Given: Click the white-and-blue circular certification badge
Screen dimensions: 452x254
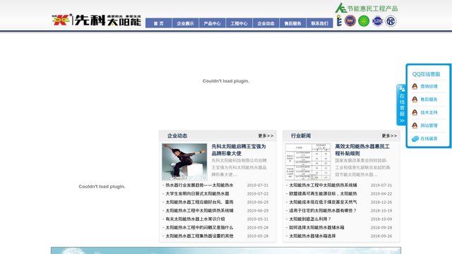Looking at the screenshot, I should point(391,21).
